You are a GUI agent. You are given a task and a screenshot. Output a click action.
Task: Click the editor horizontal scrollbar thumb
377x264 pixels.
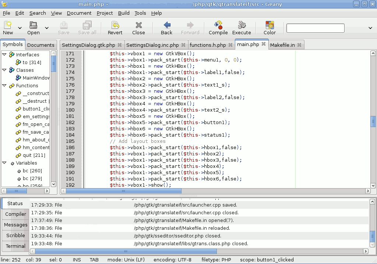pyautogui.click(x=124, y=191)
